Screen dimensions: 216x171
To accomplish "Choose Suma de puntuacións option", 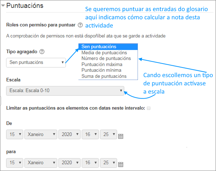I will click(108, 76).
